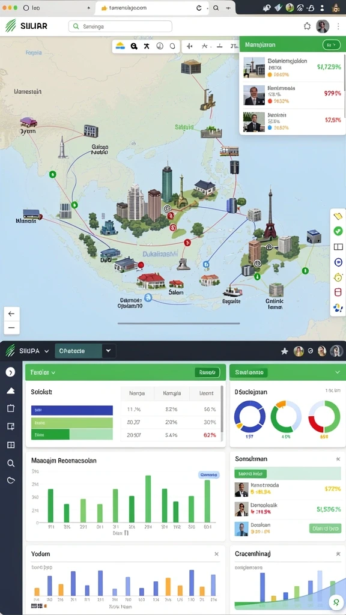Collapse the Seaelanone panel chevron
The image size is (346, 615).
point(338,372)
